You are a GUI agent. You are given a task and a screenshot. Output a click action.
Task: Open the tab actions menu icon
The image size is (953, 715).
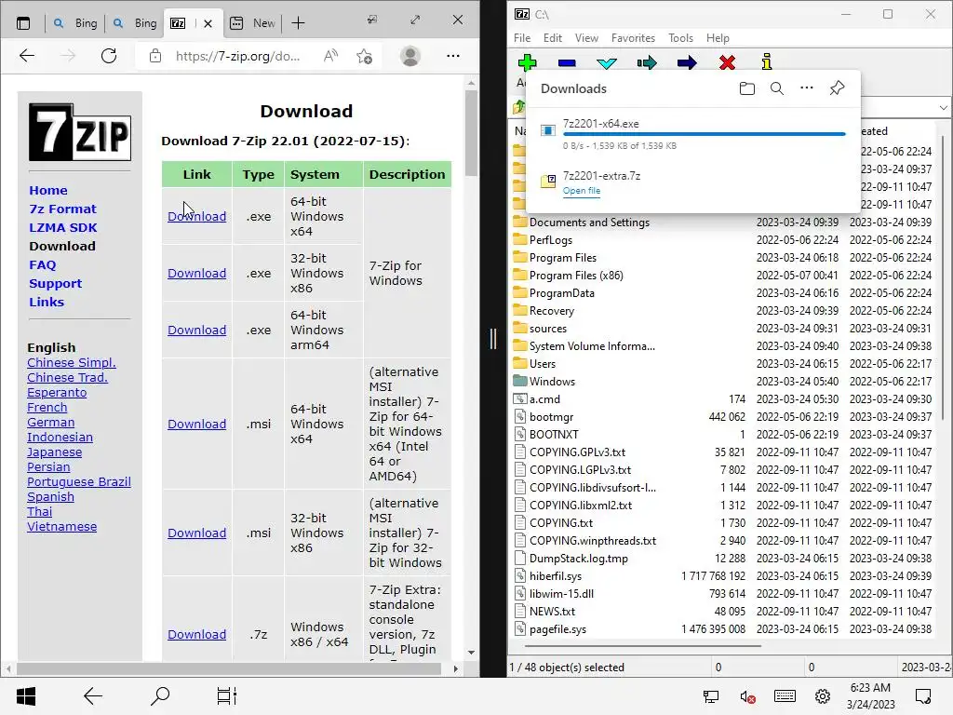(23, 23)
